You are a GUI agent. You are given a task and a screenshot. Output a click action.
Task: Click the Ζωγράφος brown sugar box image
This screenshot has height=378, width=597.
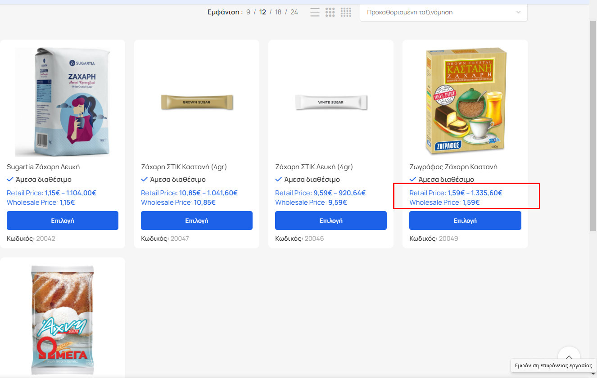[465, 102]
